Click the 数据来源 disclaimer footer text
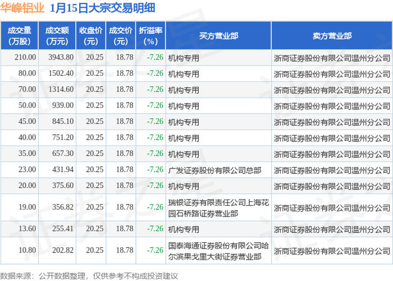Viewport: 393px width, 281px height. tap(89, 276)
